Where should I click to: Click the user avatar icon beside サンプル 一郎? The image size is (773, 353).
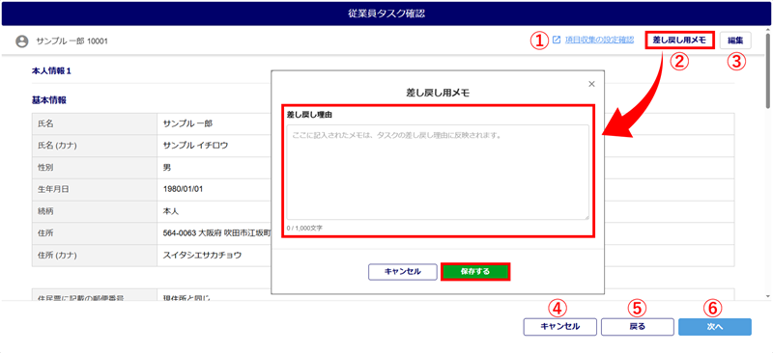[21, 41]
